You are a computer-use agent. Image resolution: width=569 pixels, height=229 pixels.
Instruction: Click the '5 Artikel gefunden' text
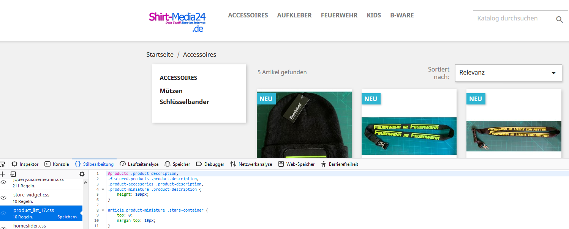point(282,72)
